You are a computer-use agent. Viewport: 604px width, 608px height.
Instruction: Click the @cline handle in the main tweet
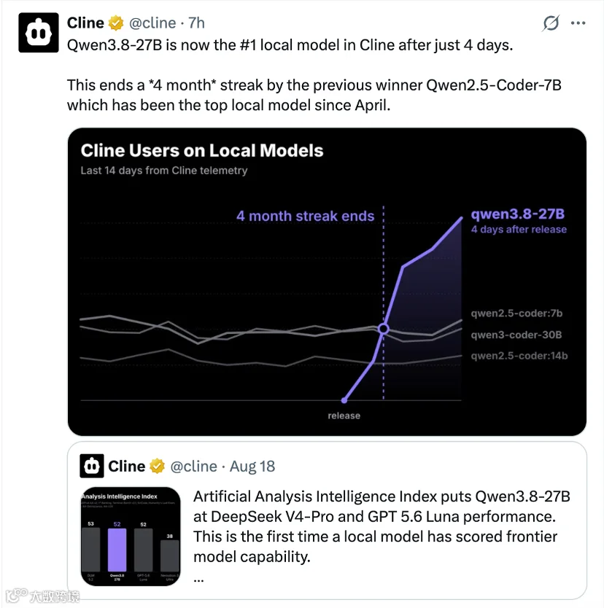tap(152, 23)
